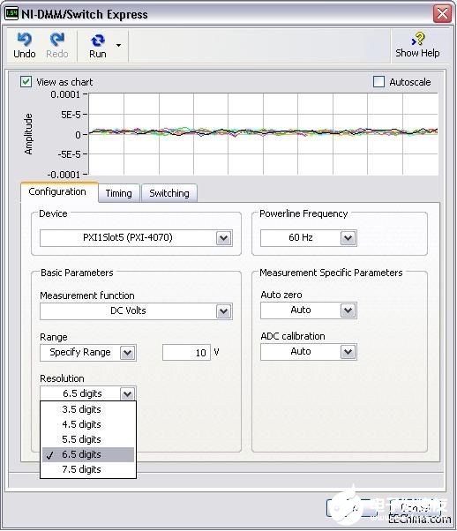Switch to the Timing tab
Viewport: 457px width, 531px height.
coord(118,193)
